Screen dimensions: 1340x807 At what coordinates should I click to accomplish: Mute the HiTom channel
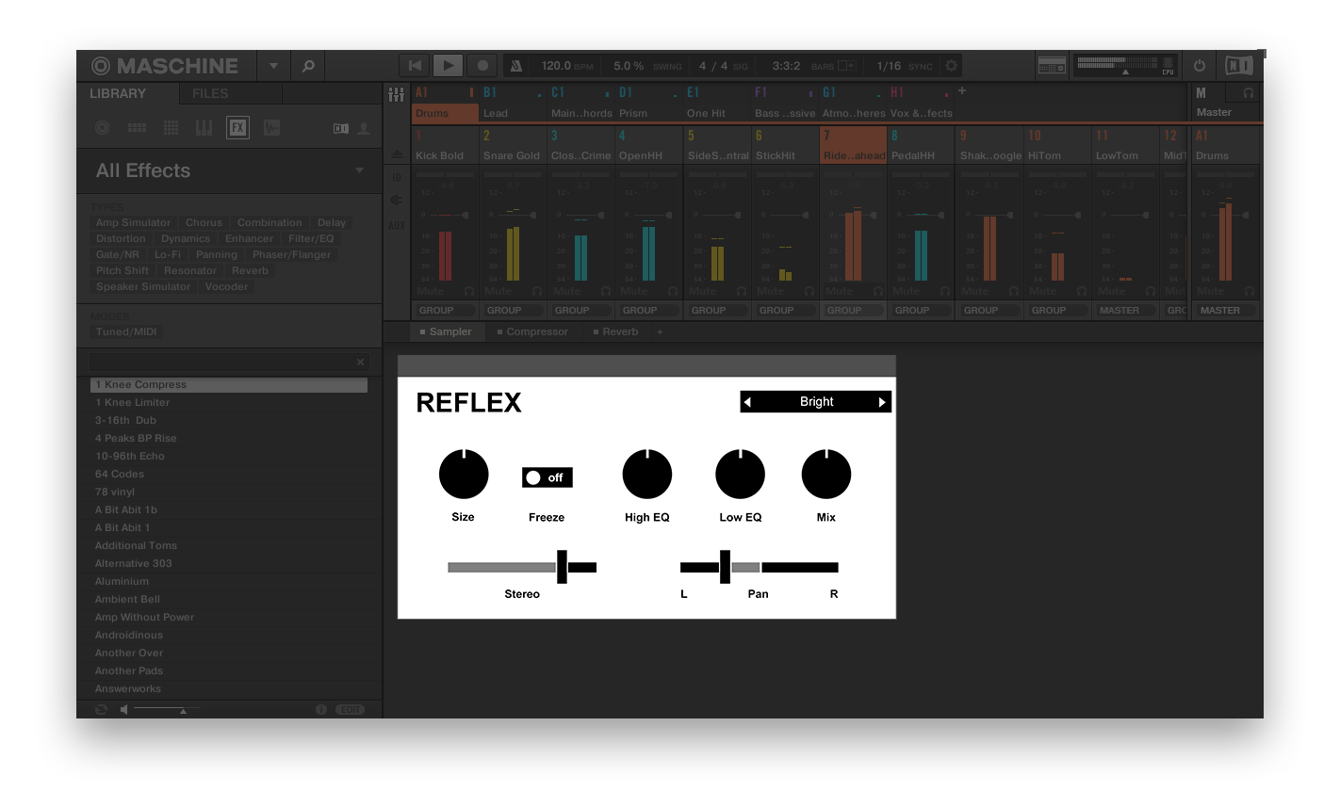point(1042,292)
